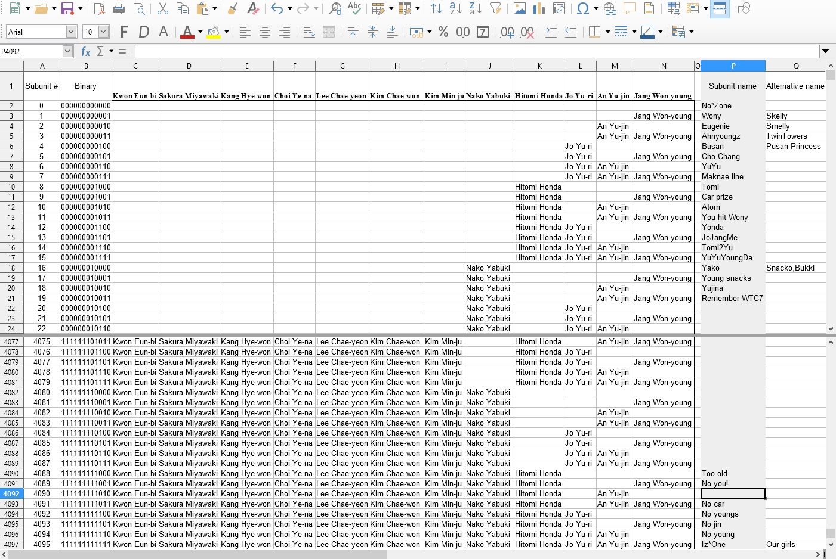Insert a chart
This screenshot has height=559, width=836.
539,8
